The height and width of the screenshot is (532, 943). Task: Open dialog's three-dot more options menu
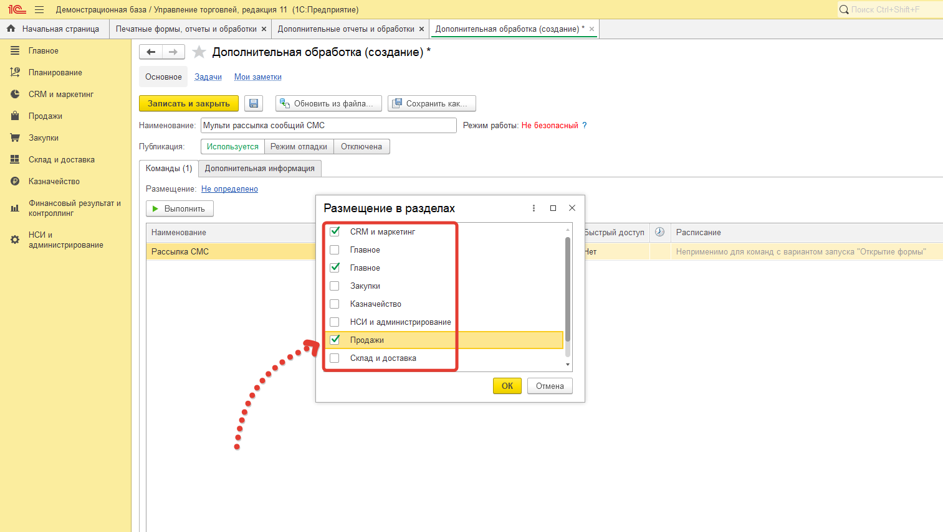coord(534,208)
